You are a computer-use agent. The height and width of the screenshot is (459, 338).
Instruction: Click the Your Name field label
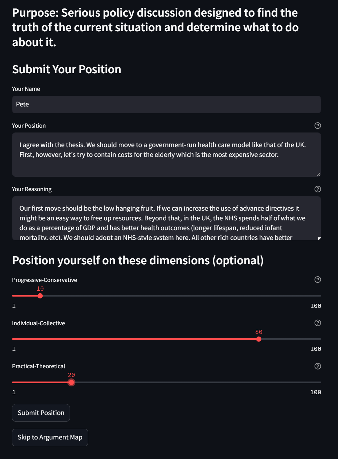tap(26, 89)
